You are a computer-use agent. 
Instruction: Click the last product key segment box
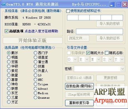117,18
